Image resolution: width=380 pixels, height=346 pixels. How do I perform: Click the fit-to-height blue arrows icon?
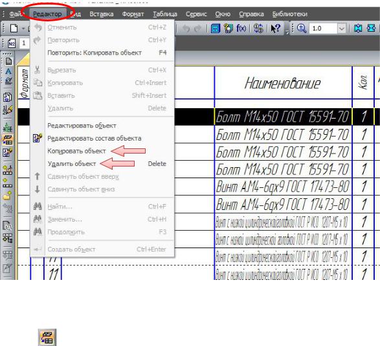358,29
